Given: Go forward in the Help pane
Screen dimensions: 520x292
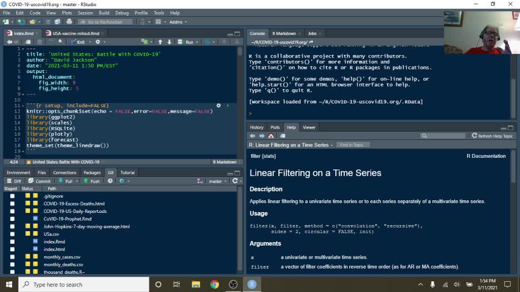Looking at the screenshot, I should coord(262,136).
